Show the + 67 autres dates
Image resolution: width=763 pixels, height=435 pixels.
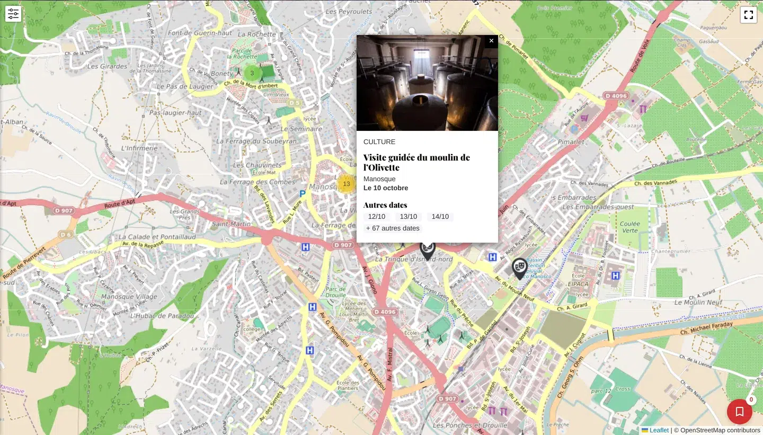[393, 228]
